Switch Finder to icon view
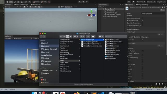This screenshot has width=167, height=94. tap(61, 37)
